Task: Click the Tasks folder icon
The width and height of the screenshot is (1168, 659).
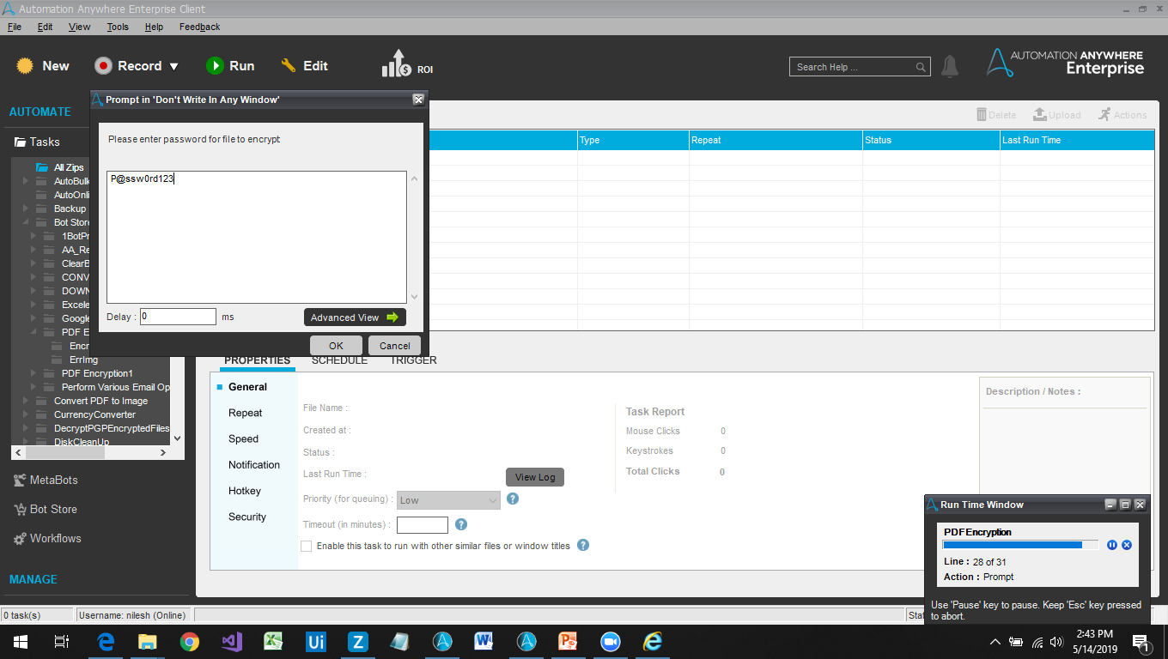Action: point(21,142)
